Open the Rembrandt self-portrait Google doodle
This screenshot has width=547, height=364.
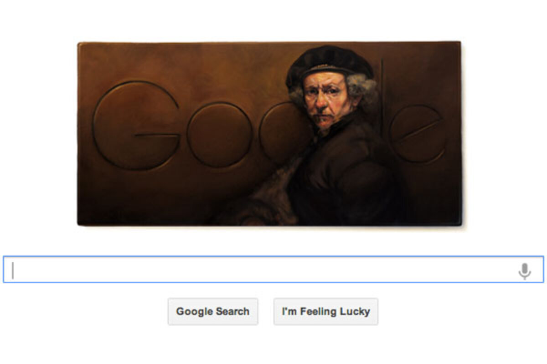point(269,134)
